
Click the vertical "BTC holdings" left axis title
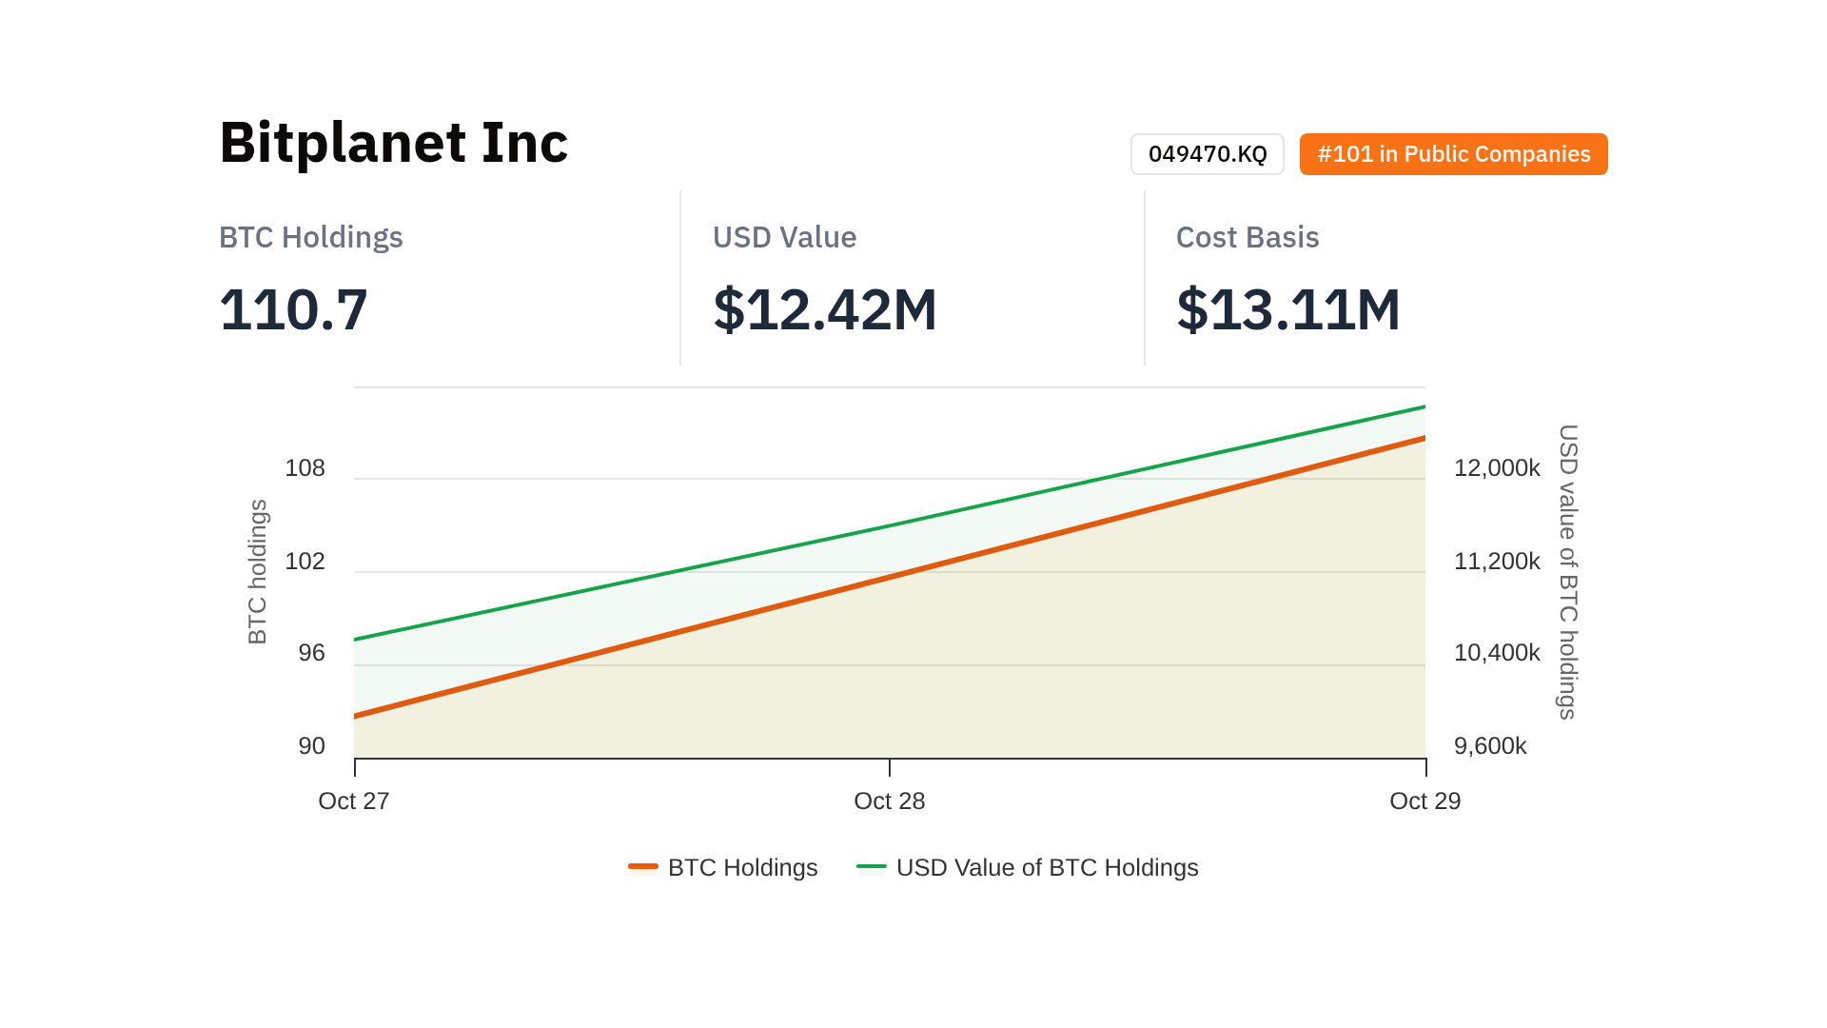tap(257, 571)
